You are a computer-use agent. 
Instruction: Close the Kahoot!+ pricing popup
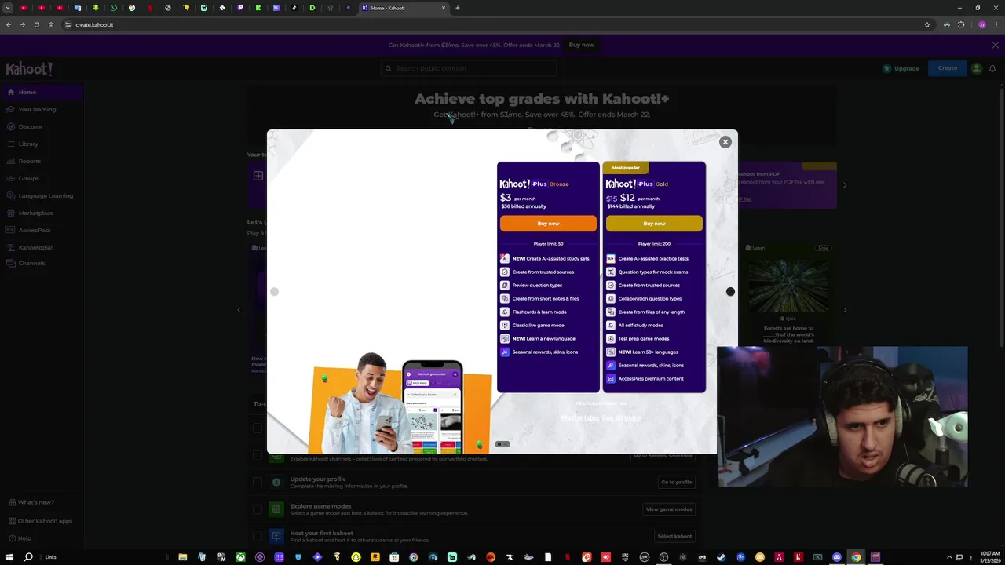click(725, 142)
